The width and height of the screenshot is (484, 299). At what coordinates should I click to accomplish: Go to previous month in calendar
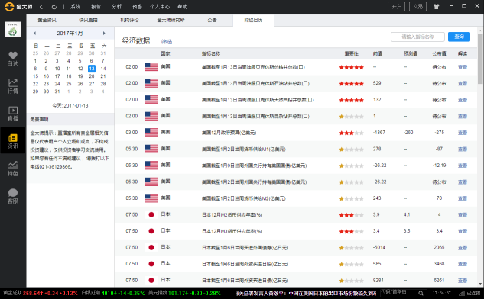[34, 34]
